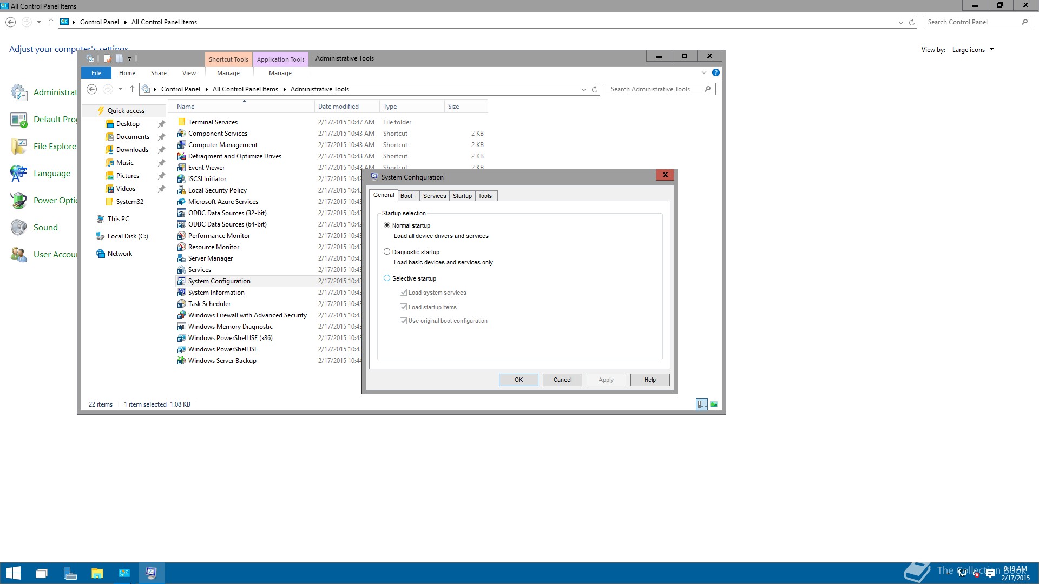Select Windows Firewall with Advanced Security icon
This screenshot has width=1039, height=584.
[182, 315]
